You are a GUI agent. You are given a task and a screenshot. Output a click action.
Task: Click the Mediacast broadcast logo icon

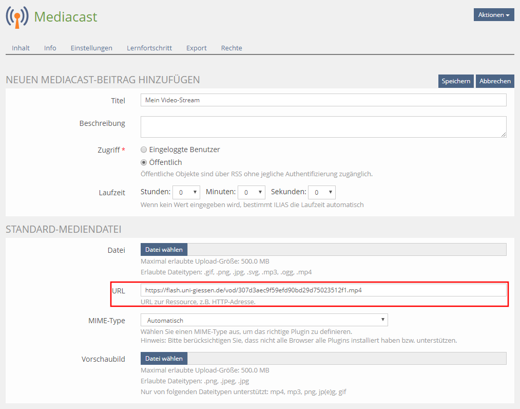click(x=17, y=17)
